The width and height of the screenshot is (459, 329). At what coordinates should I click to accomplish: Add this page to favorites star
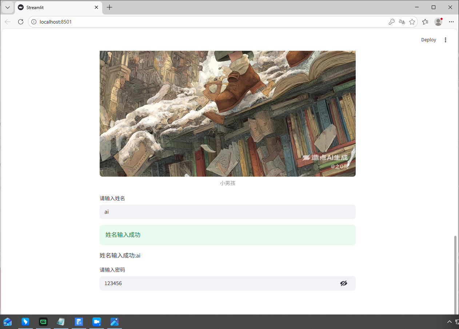pos(412,22)
